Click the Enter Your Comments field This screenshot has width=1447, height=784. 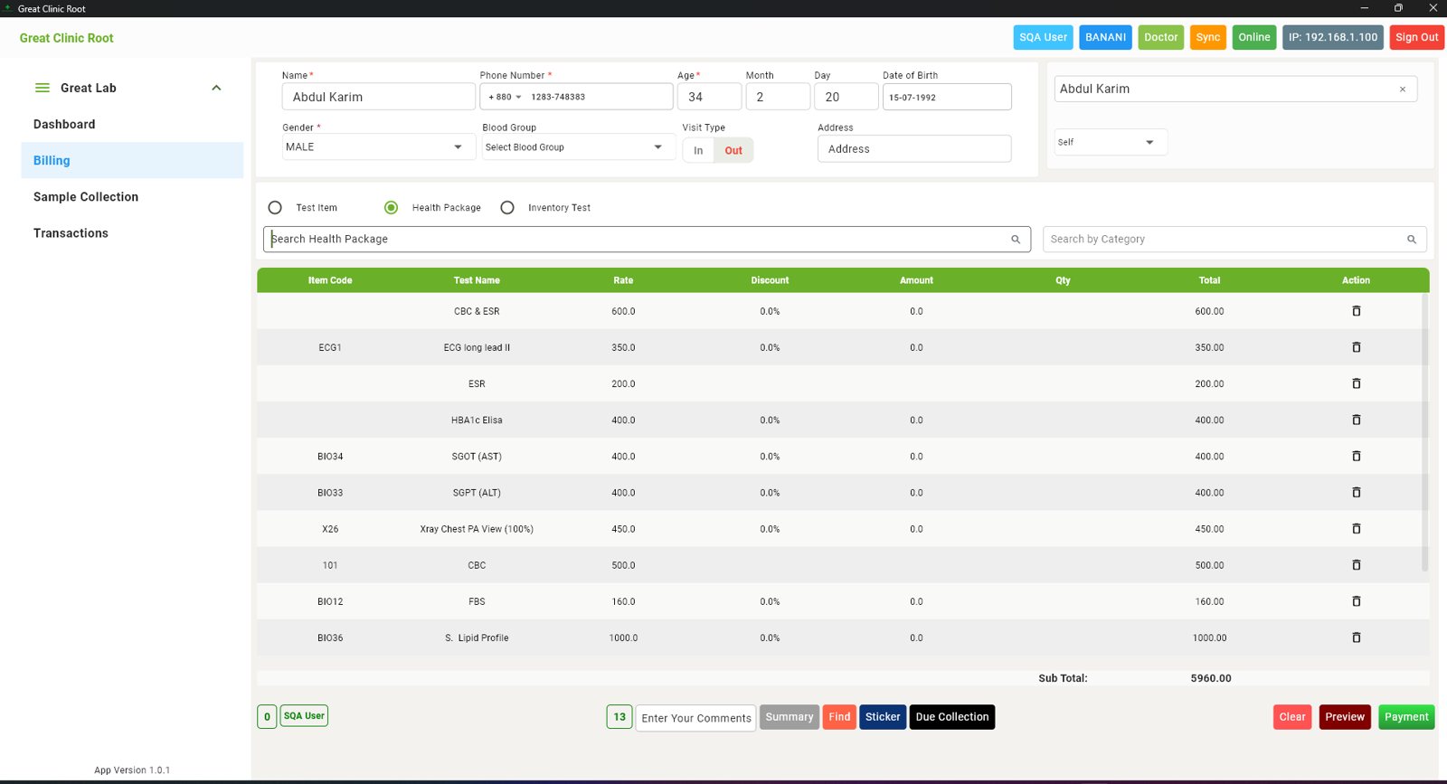[696, 718]
